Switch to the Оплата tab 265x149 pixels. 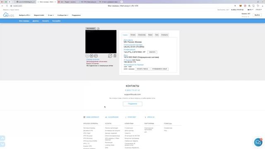(133, 35)
